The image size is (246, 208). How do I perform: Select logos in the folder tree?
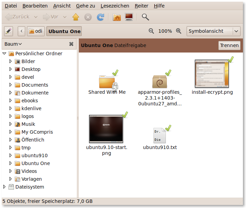pos(28,116)
